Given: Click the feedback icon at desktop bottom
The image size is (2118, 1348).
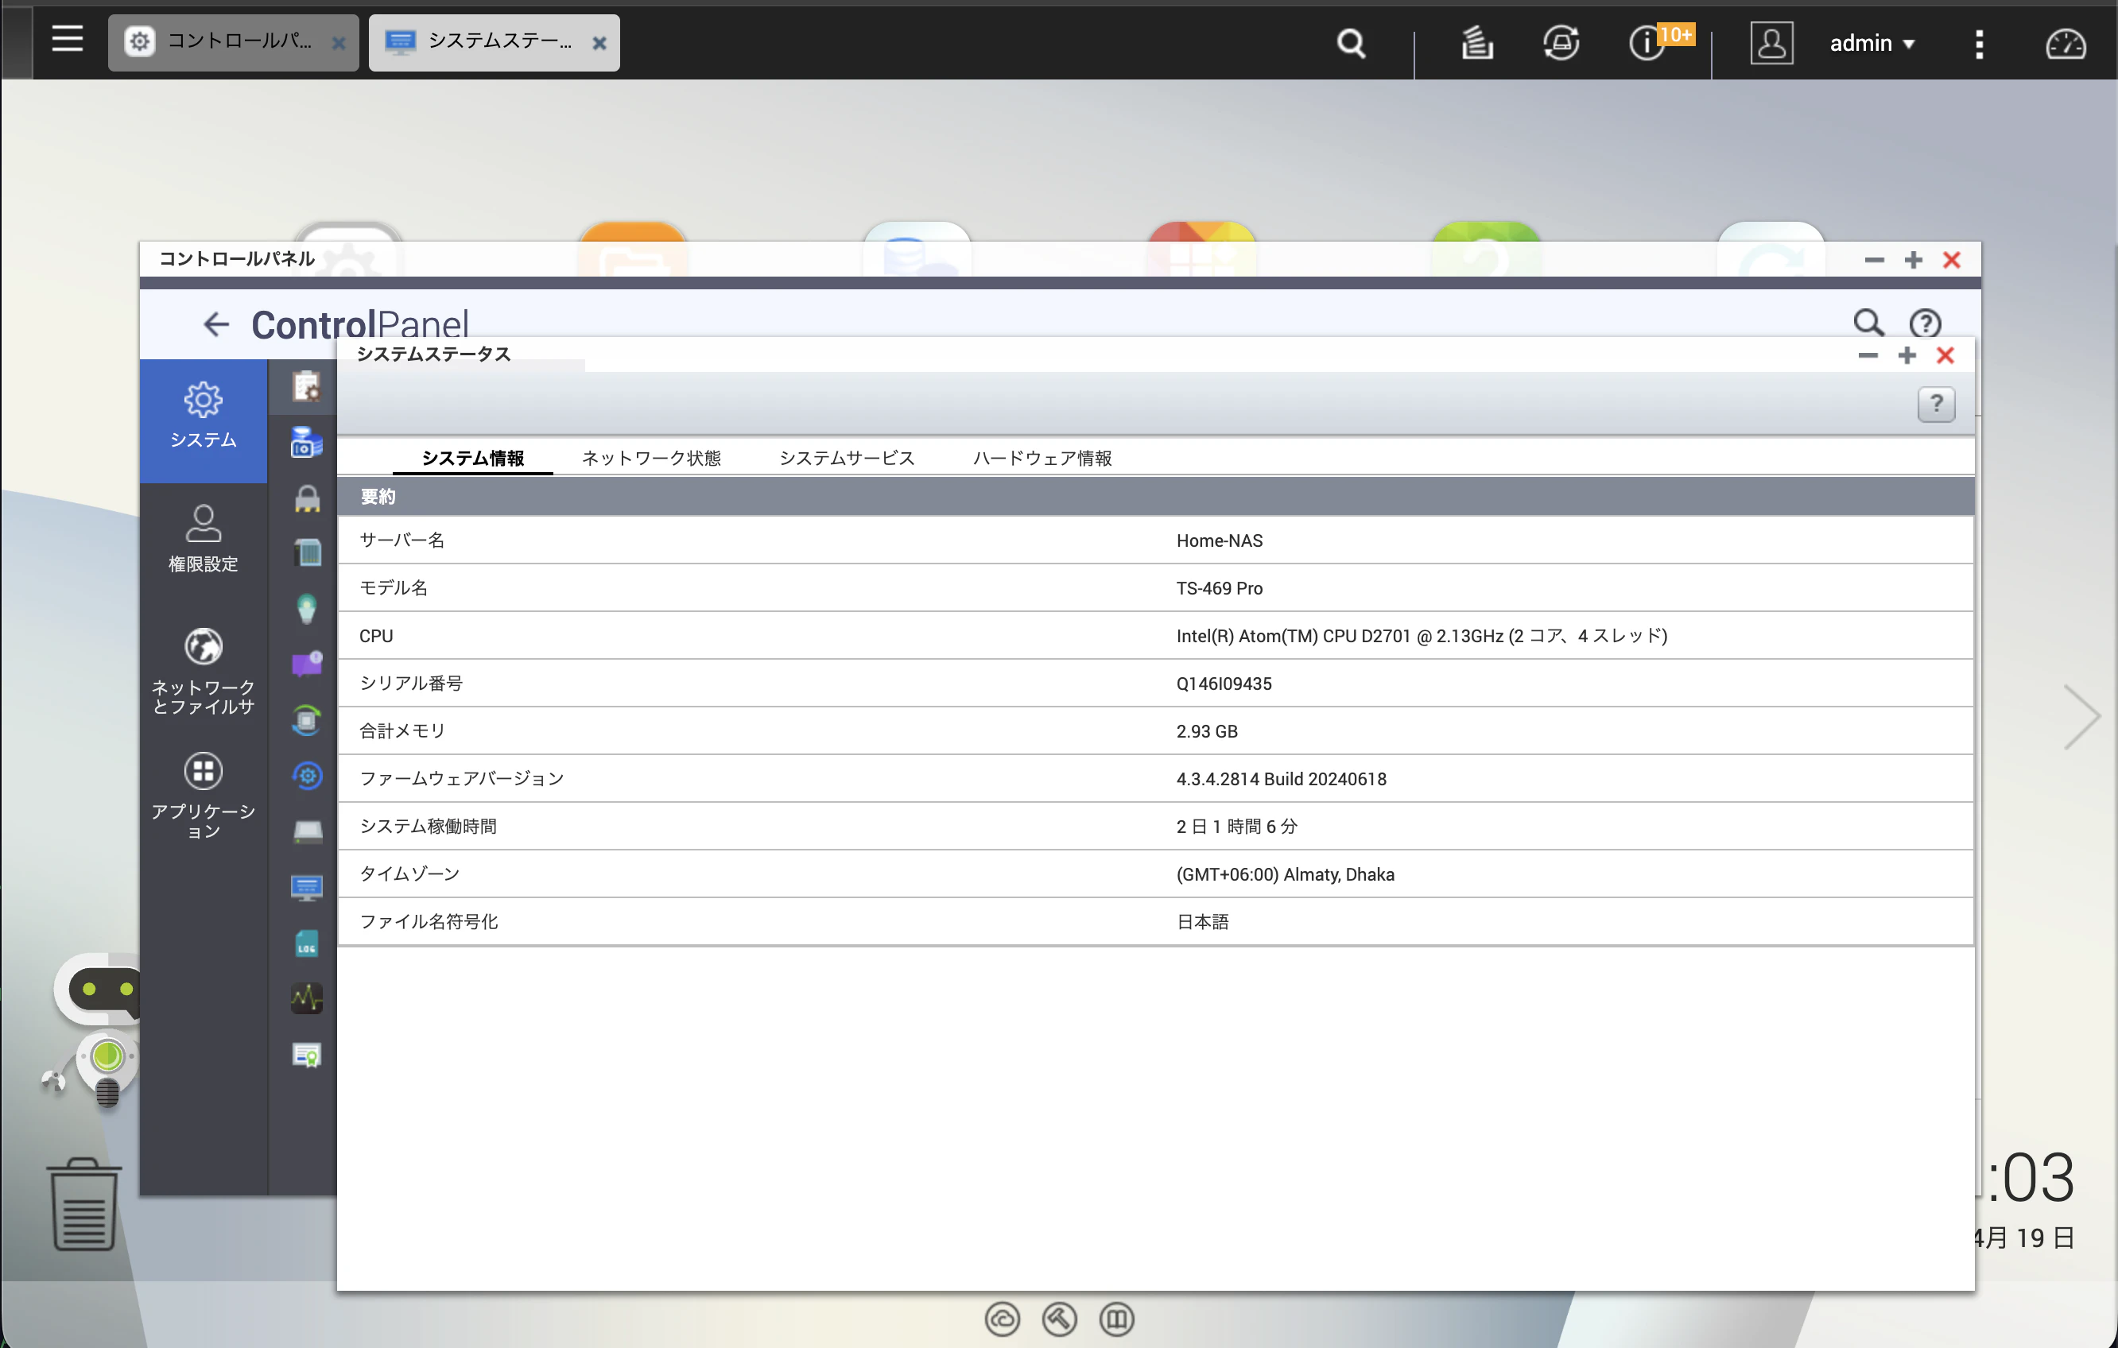Looking at the screenshot, I should coord(1116,1319).
